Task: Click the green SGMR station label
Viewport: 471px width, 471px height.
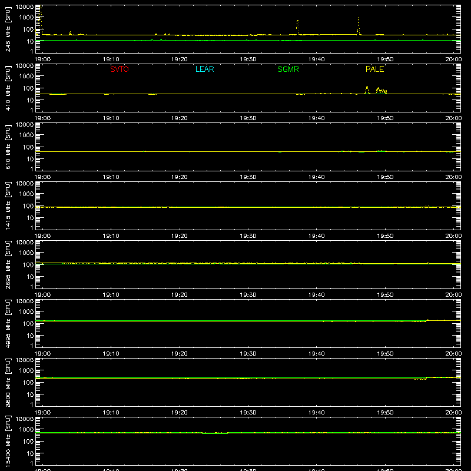Action: pyautogui.click(x=288, y=69)
